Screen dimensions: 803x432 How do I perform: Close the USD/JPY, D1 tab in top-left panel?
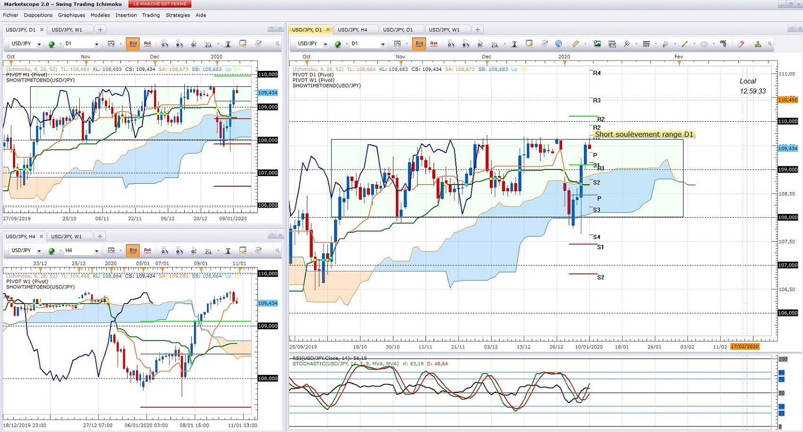pos(42,30)
